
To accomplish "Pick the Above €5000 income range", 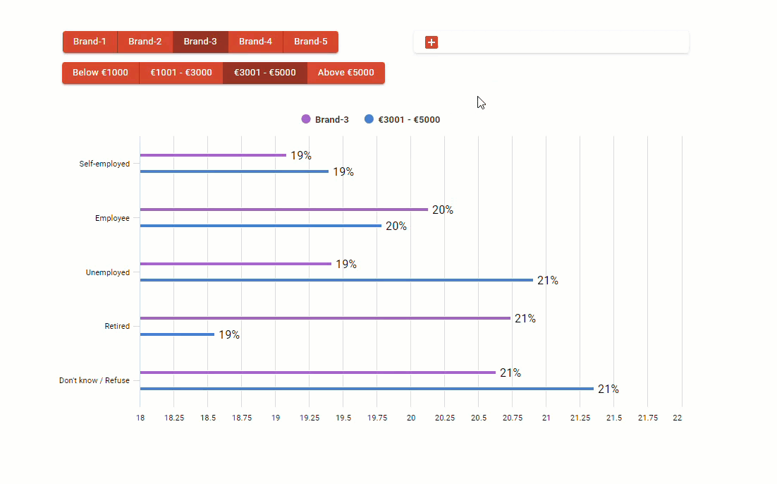I will click(x=345, y=73).
